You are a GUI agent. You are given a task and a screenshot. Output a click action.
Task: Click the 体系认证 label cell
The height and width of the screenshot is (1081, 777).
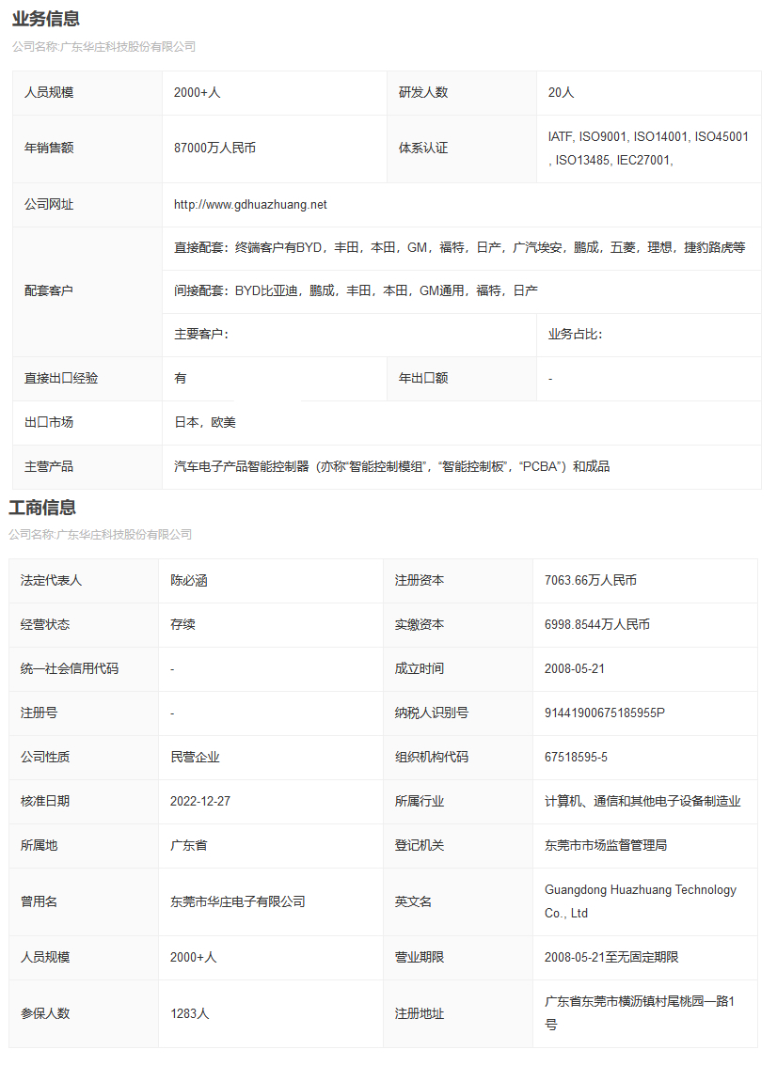[462, 149]
